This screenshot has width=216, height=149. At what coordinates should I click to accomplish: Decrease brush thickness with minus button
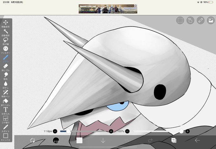click(55, 131)
